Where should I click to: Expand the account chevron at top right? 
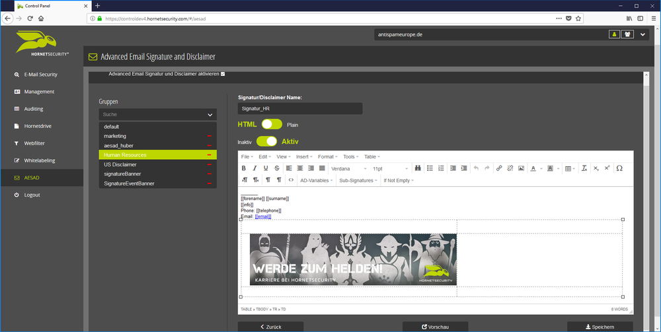(x=643, y=34)
